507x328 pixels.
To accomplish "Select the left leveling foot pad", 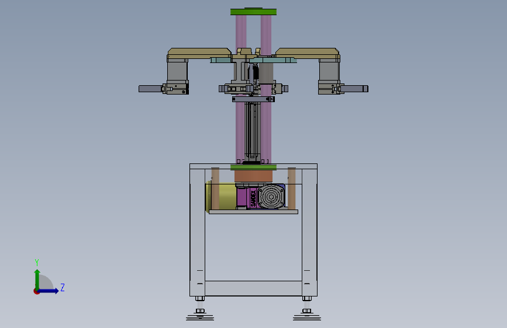I will (200, 317).
